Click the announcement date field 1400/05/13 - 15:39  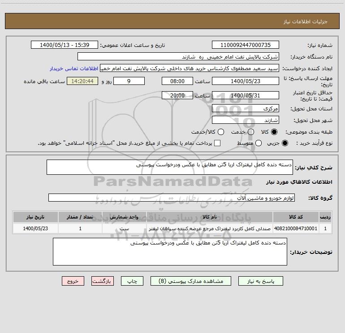(65, 45)
